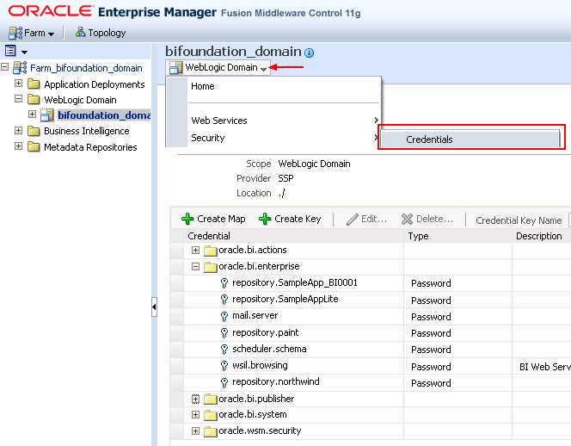This screenshot has width=571, height=446.
Task: Open the Farm dropdown menu
Action: 31,33
